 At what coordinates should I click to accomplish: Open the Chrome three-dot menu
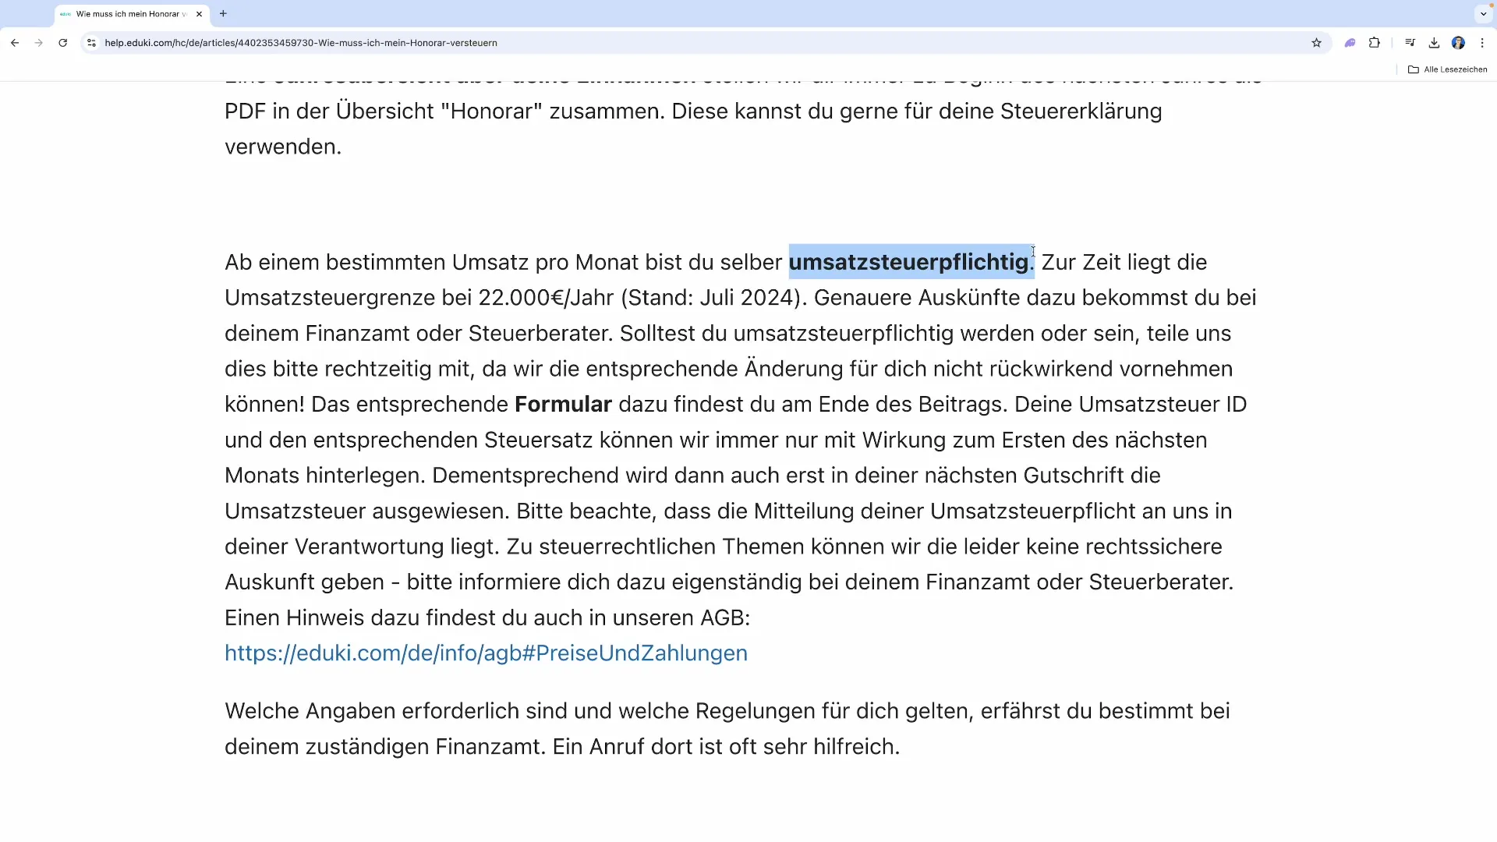(x=1482, y=43)
